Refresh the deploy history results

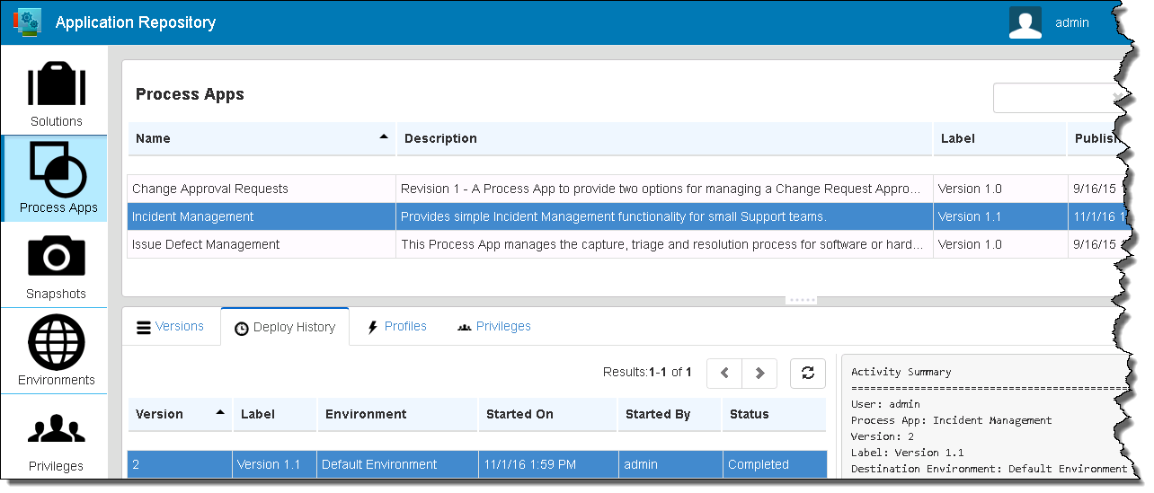point(807,373)
